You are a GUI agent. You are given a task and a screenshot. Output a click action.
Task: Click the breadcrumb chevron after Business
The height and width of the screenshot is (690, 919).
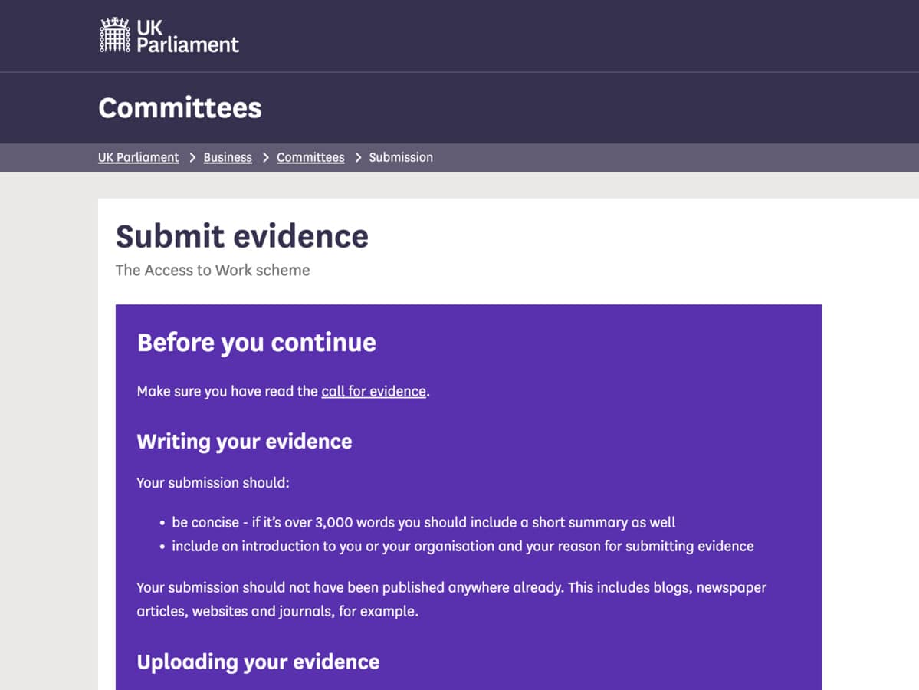(x=264, y=157)
